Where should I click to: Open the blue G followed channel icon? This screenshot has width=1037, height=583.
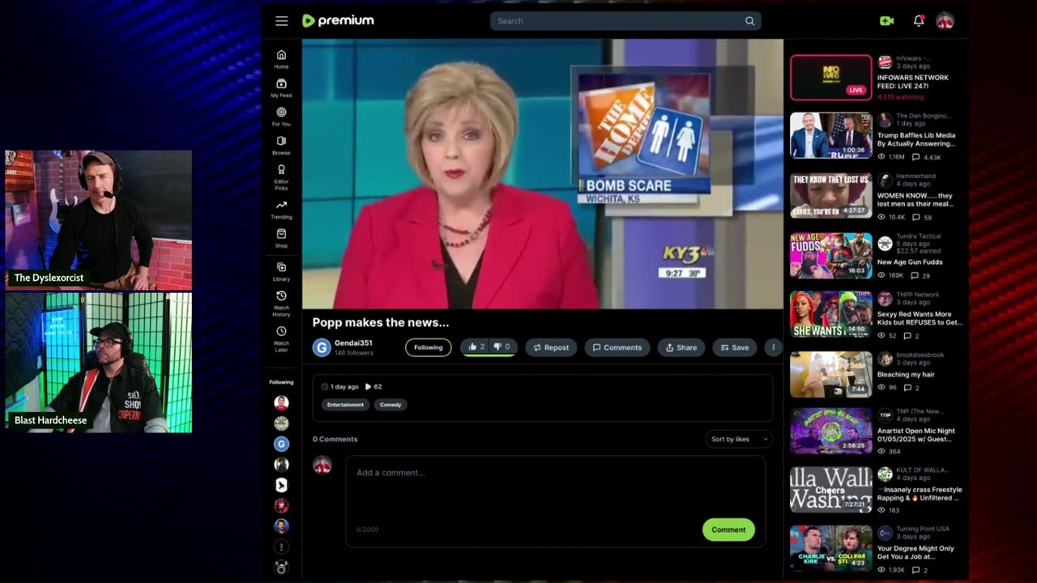point(281,444)
